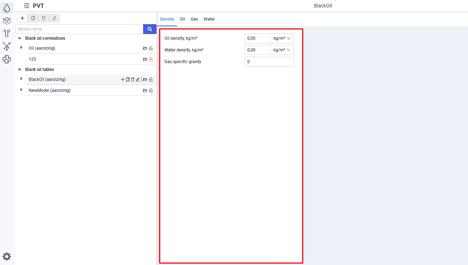This screenshot has height=265, width=468.
Task: Toggle green lock on NewModel row
Action: pos(151,90)
